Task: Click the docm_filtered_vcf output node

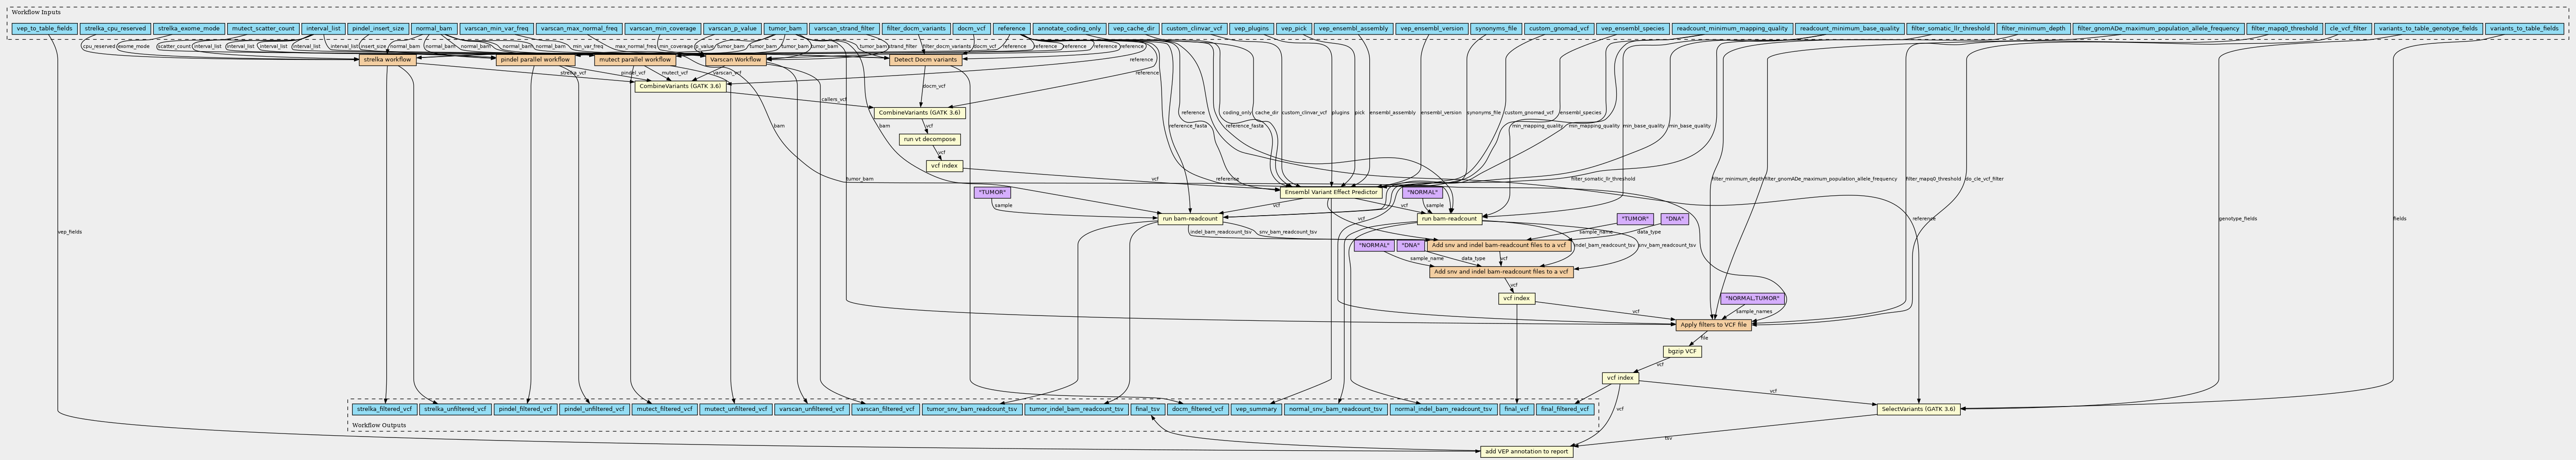Action: [x=1197, y=409]
